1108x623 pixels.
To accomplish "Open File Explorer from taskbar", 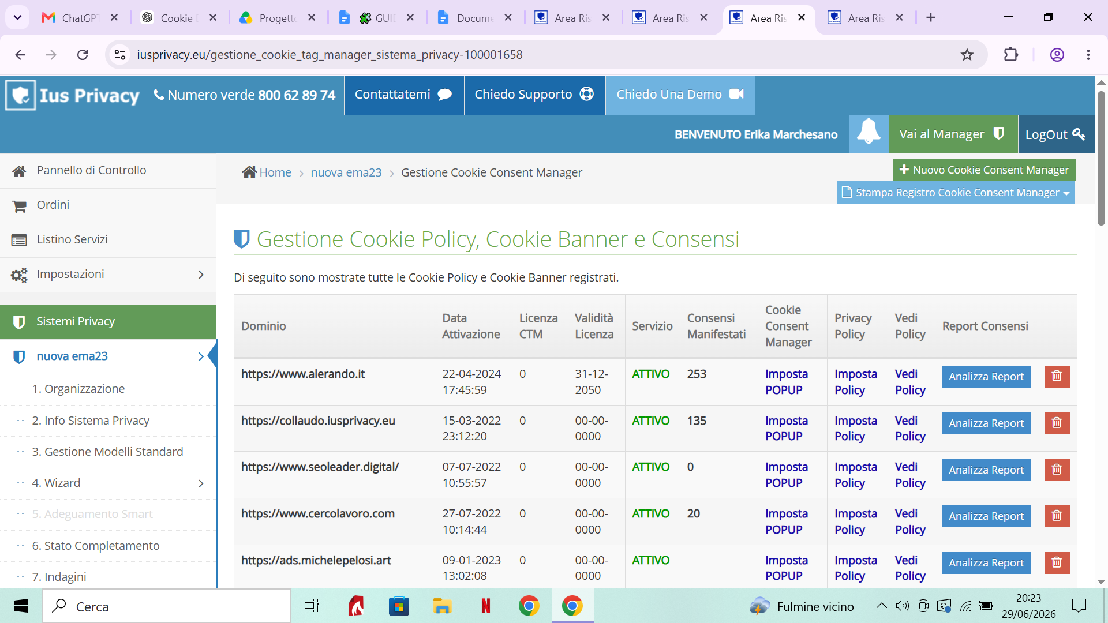I will tap(442, 606).
